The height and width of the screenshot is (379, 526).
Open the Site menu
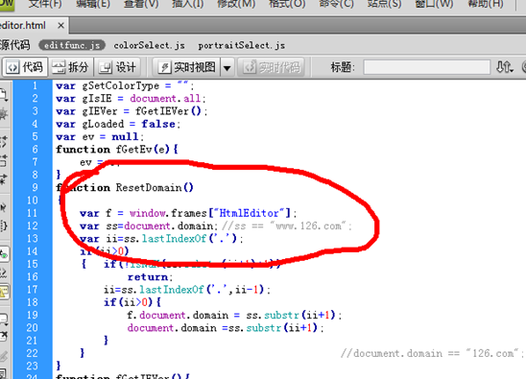384,5
